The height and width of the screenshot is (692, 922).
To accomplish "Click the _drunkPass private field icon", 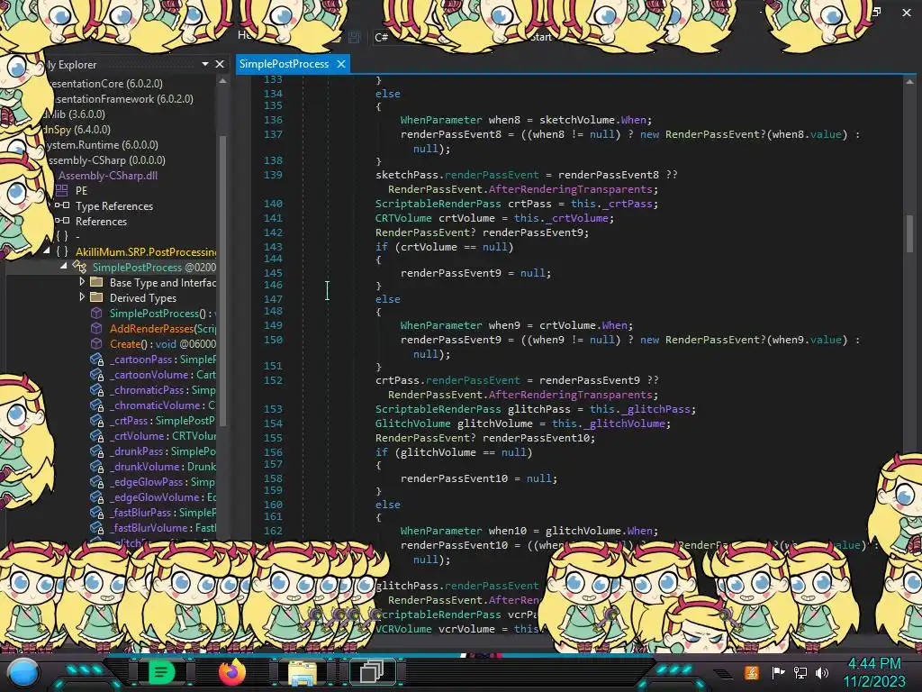I will pos(96,451).
